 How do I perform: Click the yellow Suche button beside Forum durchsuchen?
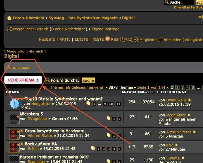(88, 80)
